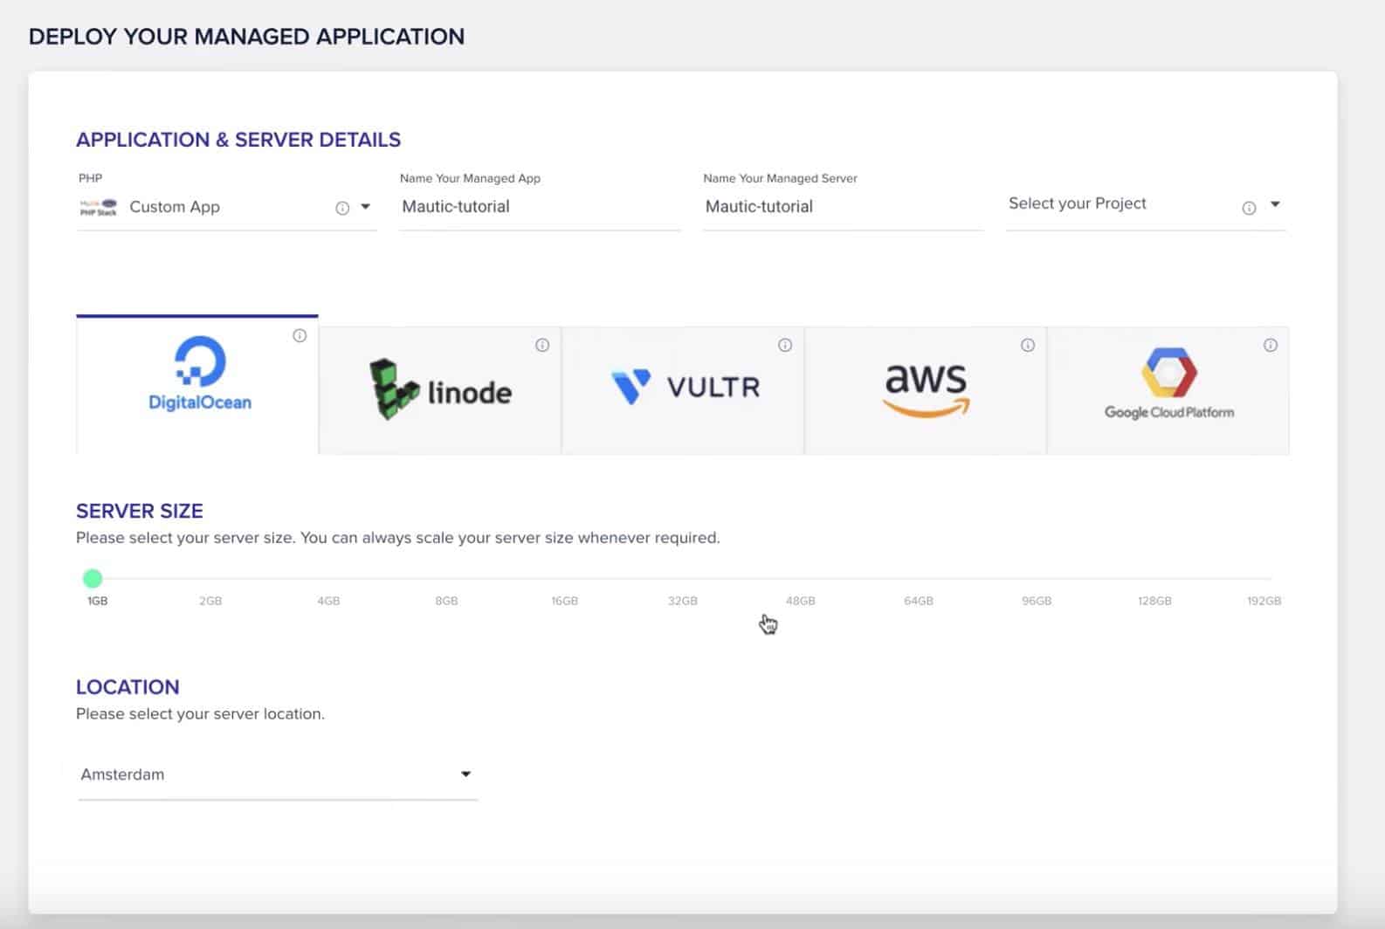Click the APPLICATION & SERVER DETAILS heading
The width and height of the screenshot is (1385, 929).
click(238, 140)
